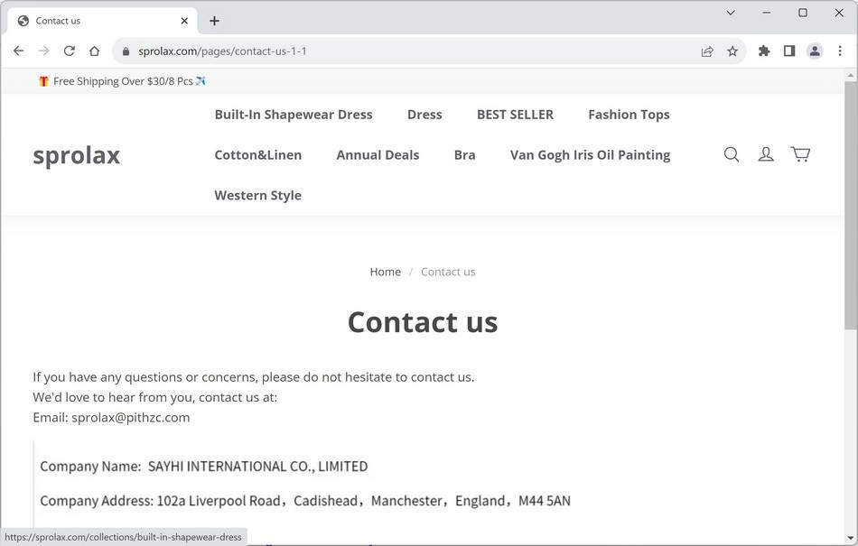
Task: Share this page via the share icon
Action: (x=707, y=51)
